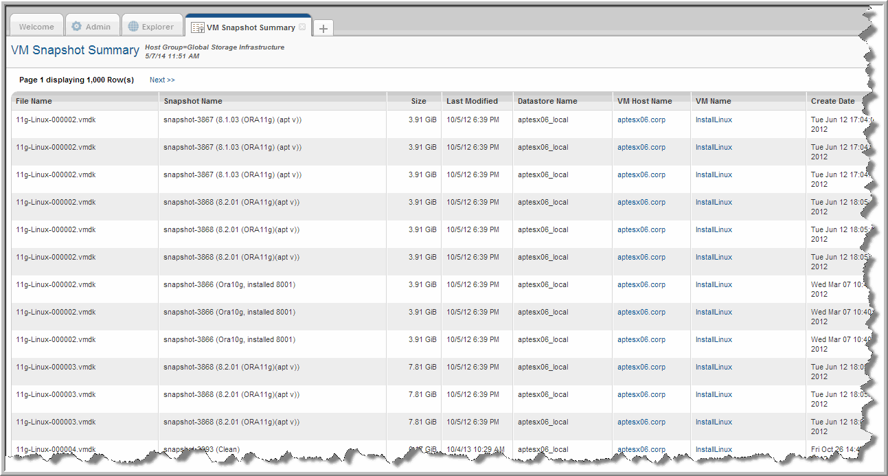Open 11g-Linux-000004.vmdk file link
Screen dimensions: 888x476
coord(56,449)
